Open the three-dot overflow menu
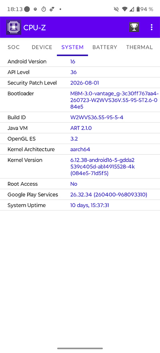Image resolution: width=160 pixels, height=353 pixels. (152, 27)
